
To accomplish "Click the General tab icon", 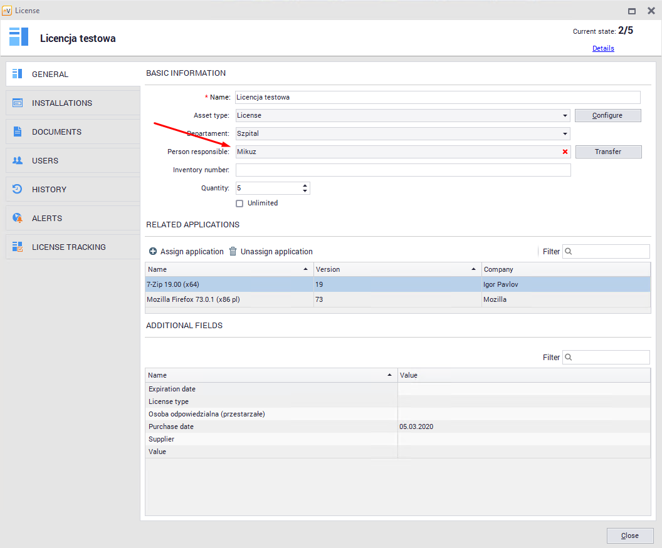I will [x=18, y=74].
